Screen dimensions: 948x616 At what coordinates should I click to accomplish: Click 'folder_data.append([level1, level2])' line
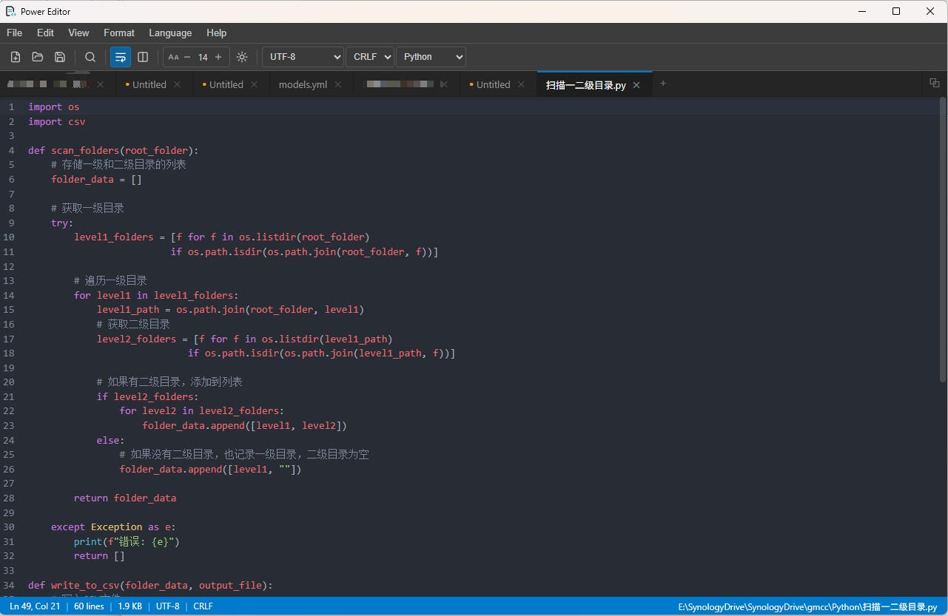[244, 425]
